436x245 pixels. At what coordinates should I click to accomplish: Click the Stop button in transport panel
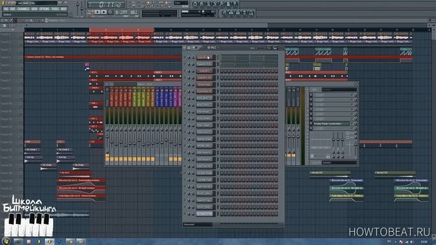104,12
